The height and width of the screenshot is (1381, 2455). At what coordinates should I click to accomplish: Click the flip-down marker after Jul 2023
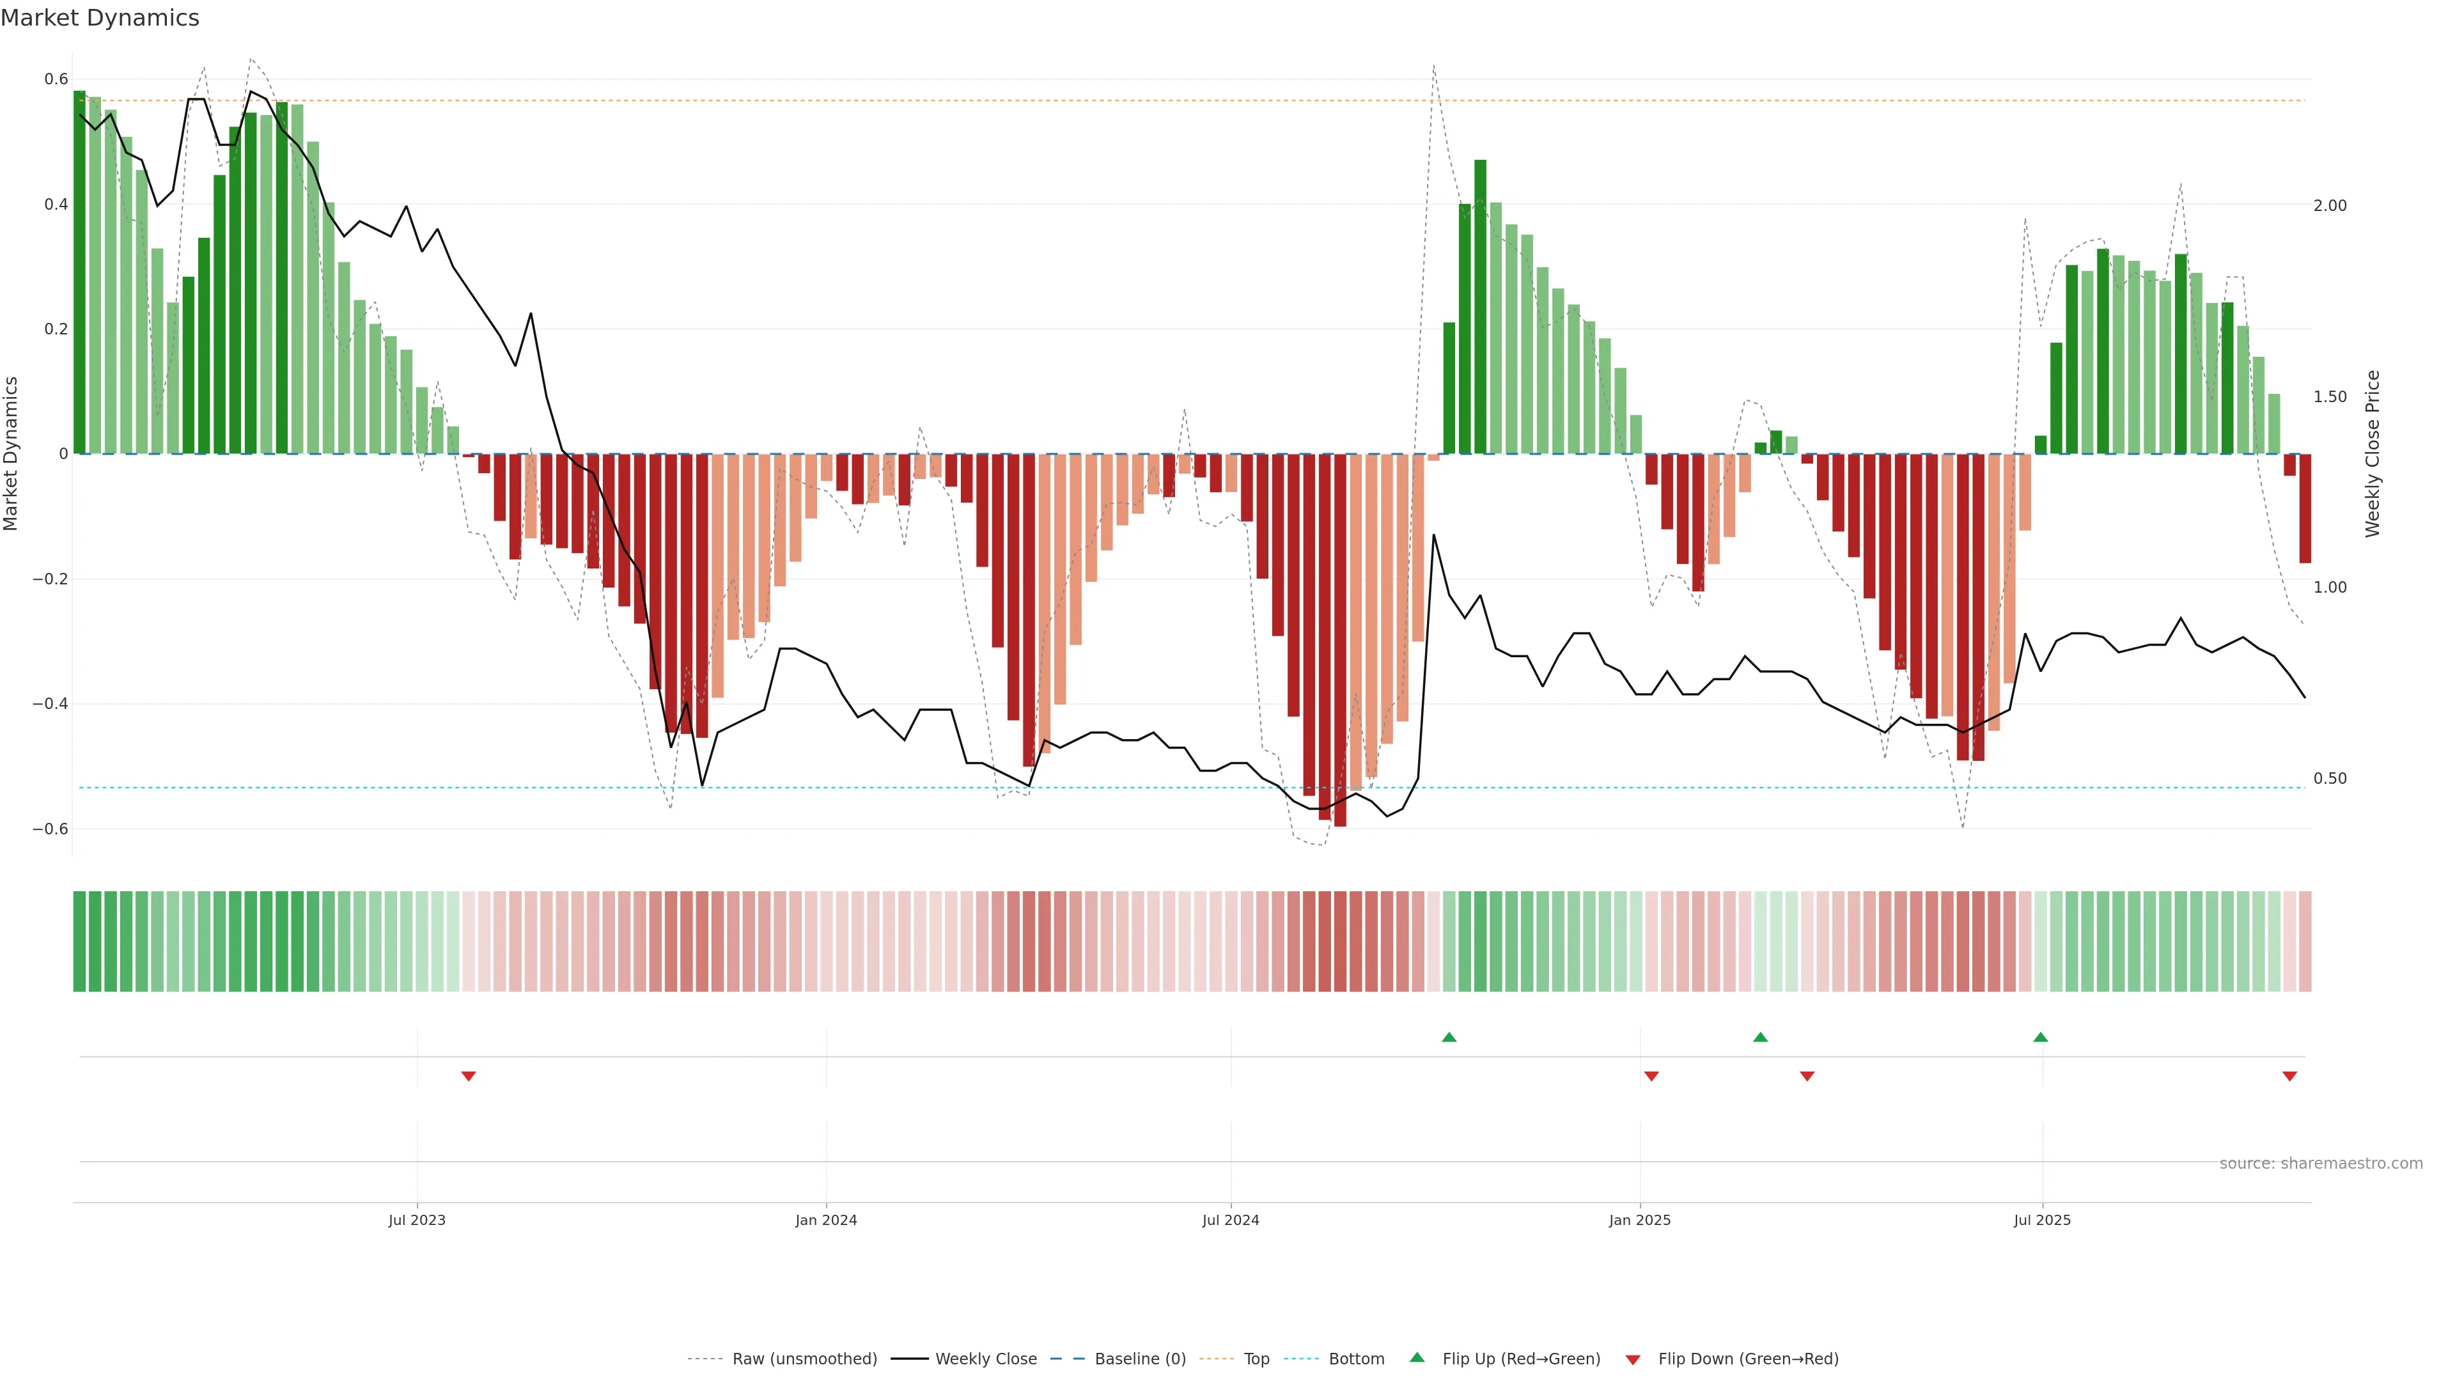tap(468, 1076)
